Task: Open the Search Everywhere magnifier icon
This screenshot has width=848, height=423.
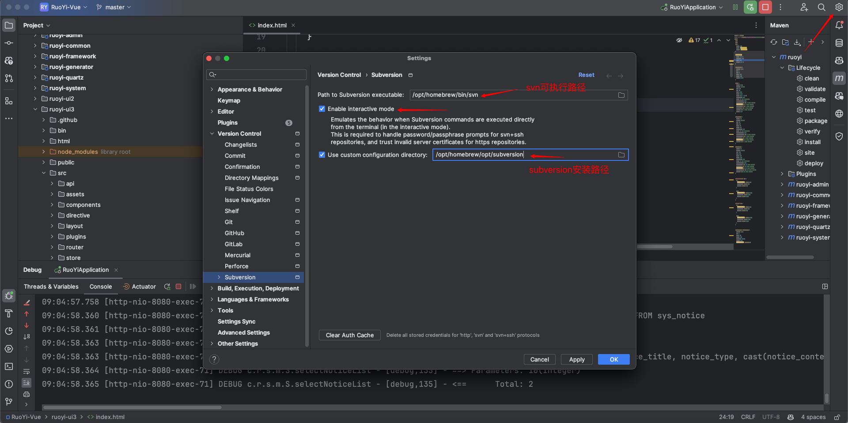Action: 821,7
